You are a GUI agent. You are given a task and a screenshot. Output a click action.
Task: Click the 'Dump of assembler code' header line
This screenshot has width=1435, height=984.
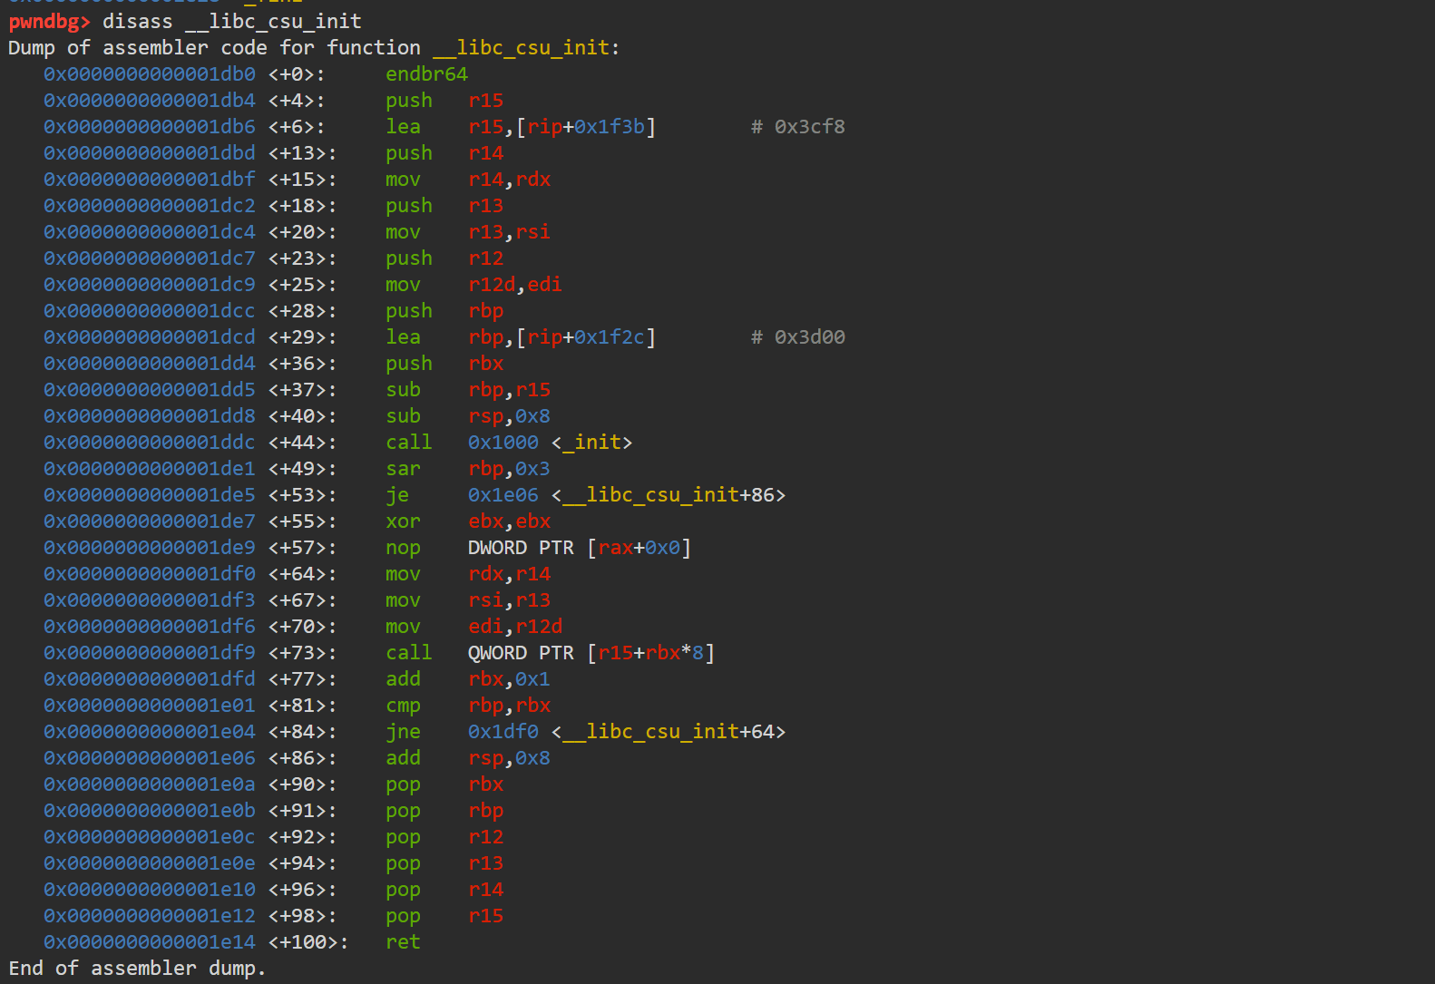pyautogui.click(x=314, y=47)
